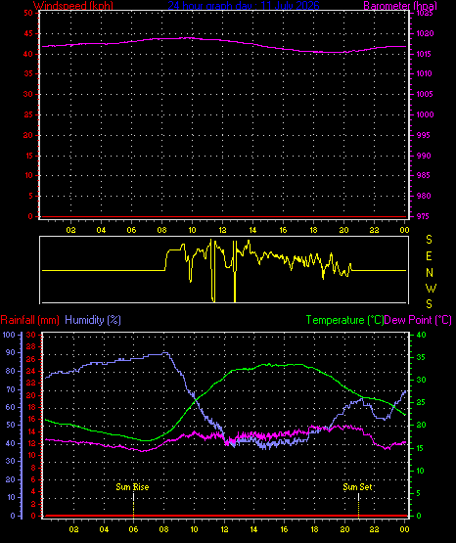Select the 10 hour label under the windspeed graph
Screen dimensions: 456x543
(192, 230)
